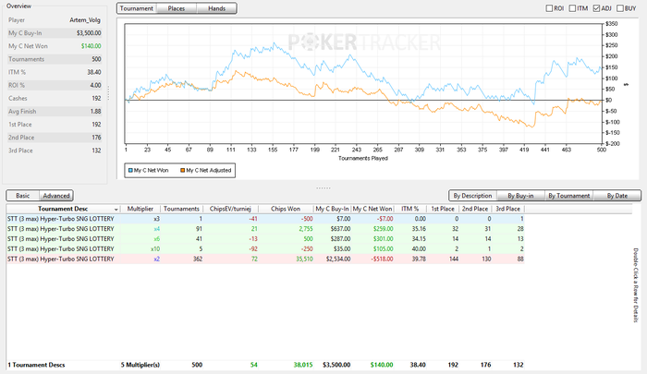Group results By Date
647x374 pixels.
616,196
